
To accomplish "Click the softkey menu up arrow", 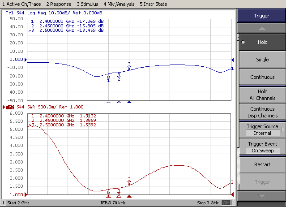I will (x=261, y=28).
